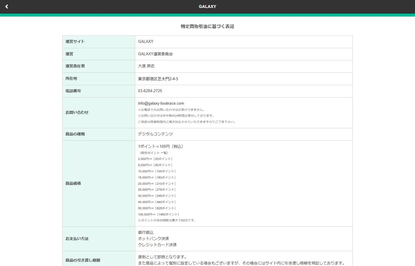Screen dimensions: 415x266
Task: Select the phone number 03-6284-2725
Action: click(x=150, y=91)
